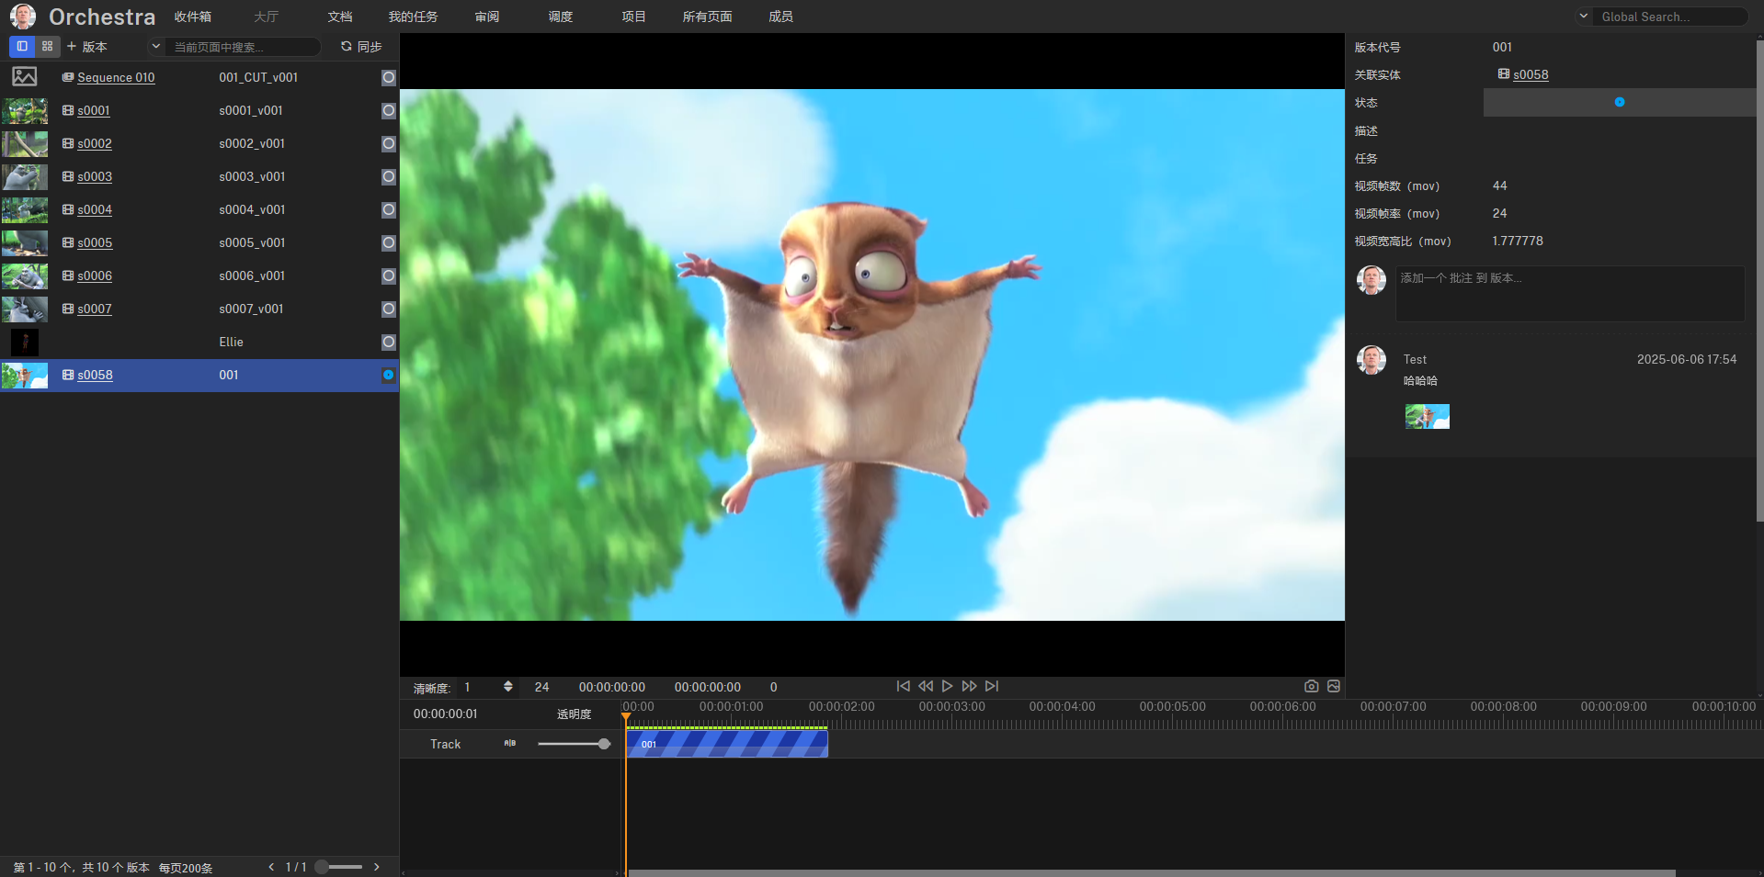Click the image icon beside the camera
Screen dimensions: 1764x877
pyautogui.click(x=1334, y=686)
